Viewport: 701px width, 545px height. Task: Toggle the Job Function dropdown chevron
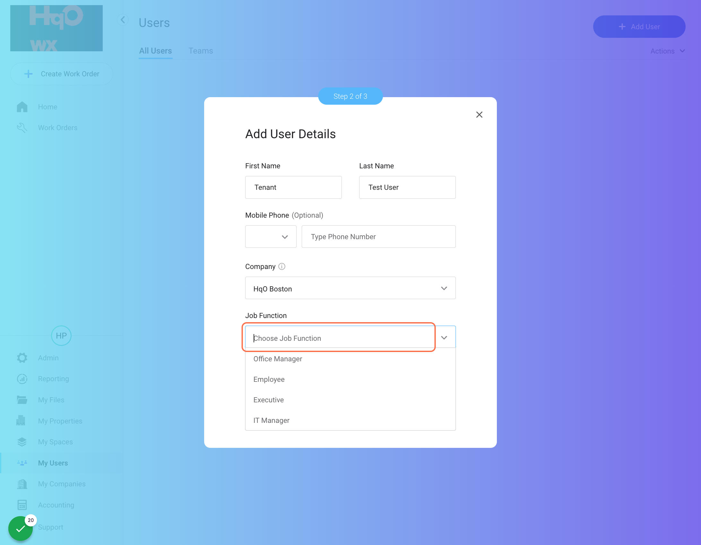(444, 338)
